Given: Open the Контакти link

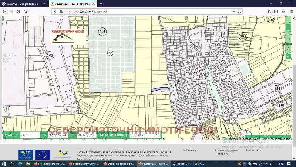Looking at the screenshot, I should pyautogui.click(x=255, y=150).
